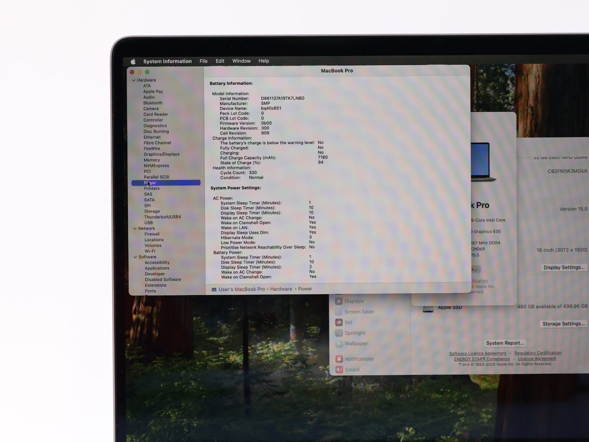Select SAS in the sidebar
The height and width of the screenshot is (442, 589).
click(148, 194)
